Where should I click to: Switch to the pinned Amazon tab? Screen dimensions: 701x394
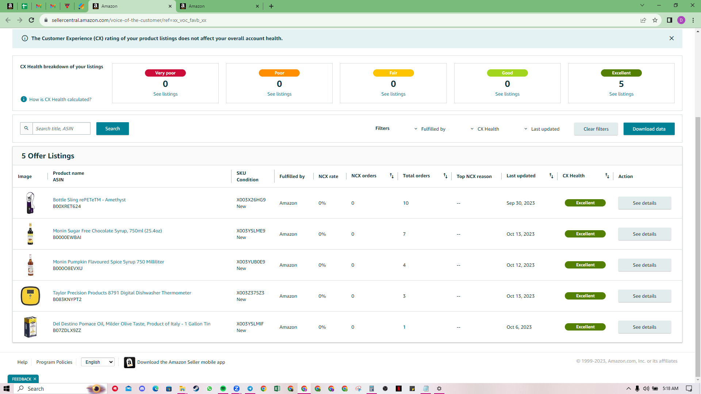[x=10, y=6]
